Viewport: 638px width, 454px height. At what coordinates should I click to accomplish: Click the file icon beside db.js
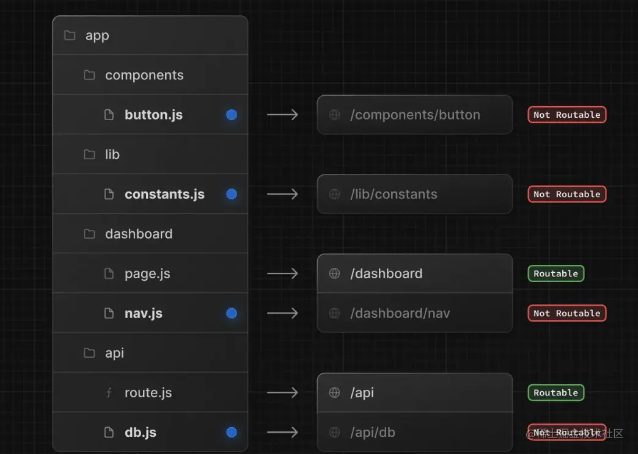[x=109, y=432]
